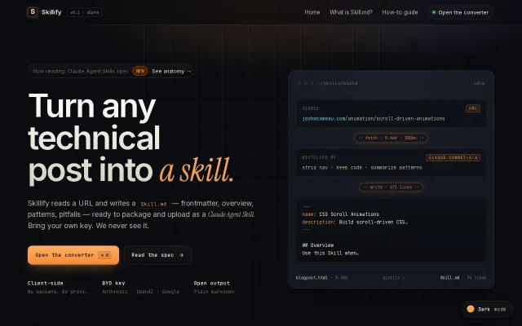Viewport: 522px width, 326px height.
Task: Click the strip nav · keep code text
Action: tap(362, 167)
